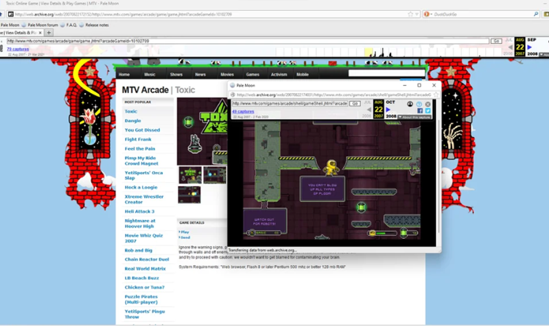Open MTV Music nav item
This screenshot has height=326, width=549.
click(150, 75)
